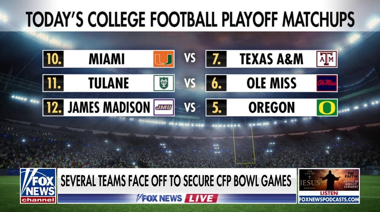Click the Oregon green O logo
This screenshot has height=212, width=380.
(327, 107)
